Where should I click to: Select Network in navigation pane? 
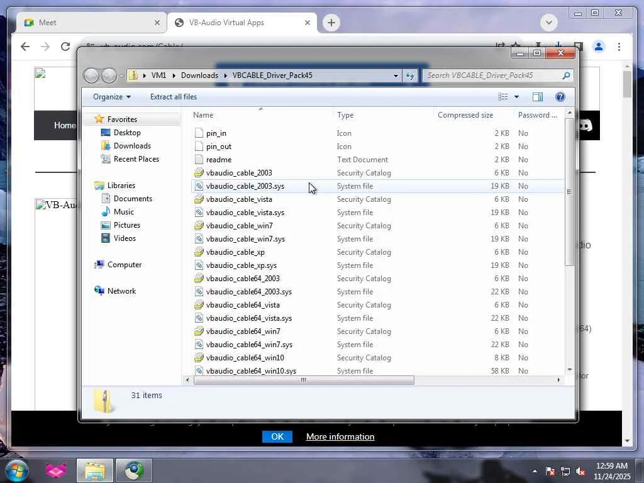click(x=121, y=291)
